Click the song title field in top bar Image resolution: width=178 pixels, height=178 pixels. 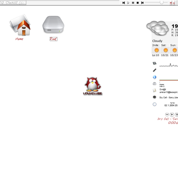click(13, 3)
